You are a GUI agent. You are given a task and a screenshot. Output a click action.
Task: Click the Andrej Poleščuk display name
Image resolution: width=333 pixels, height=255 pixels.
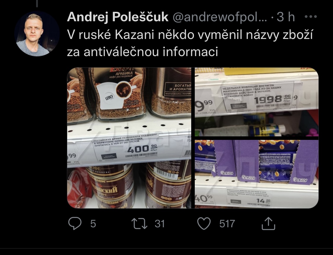[118, 17]
